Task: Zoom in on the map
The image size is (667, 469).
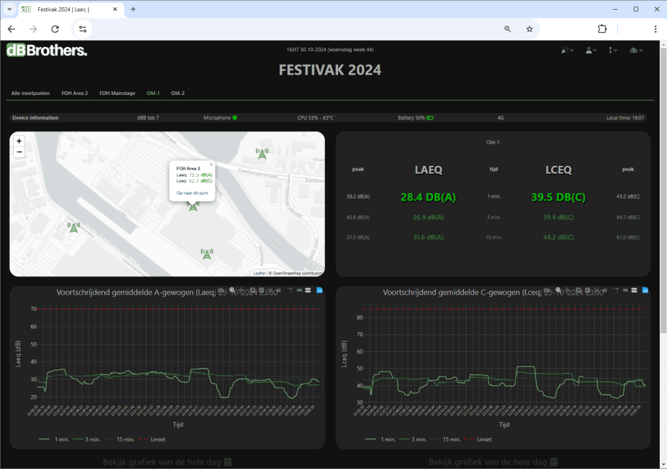Action: [20, 141]
